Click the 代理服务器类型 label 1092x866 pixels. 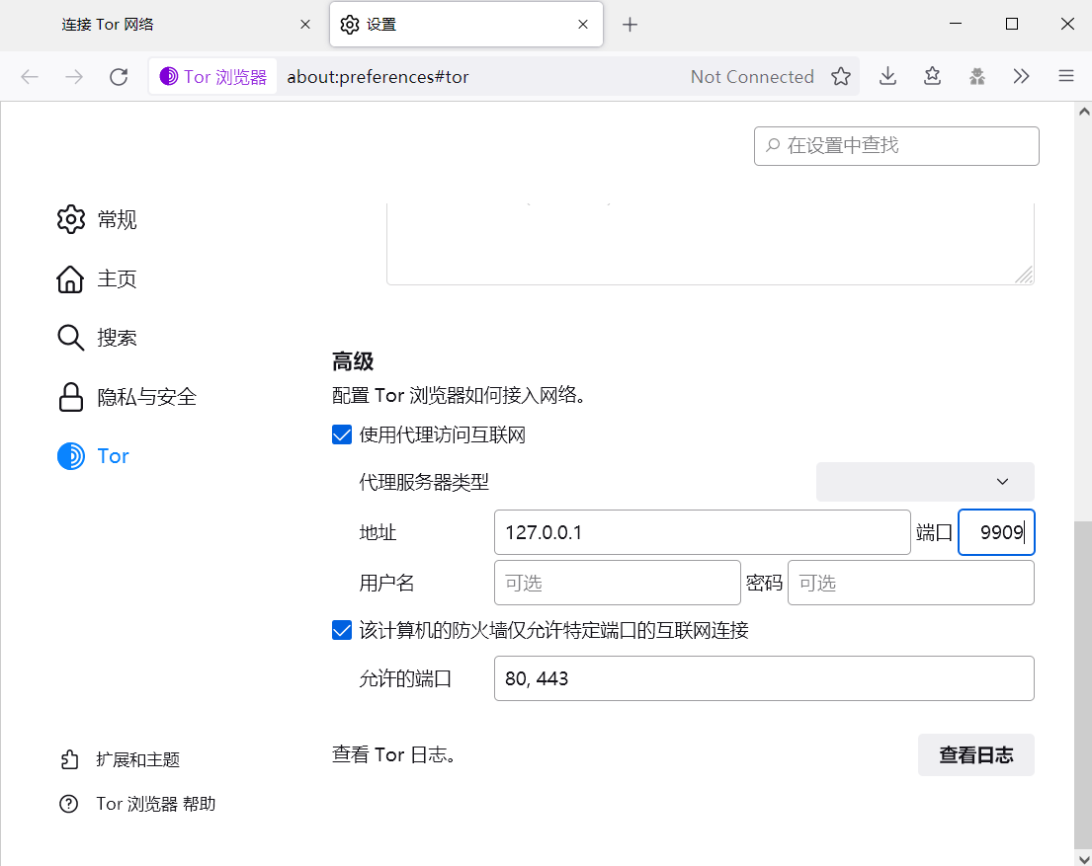[x=424, y=482]
